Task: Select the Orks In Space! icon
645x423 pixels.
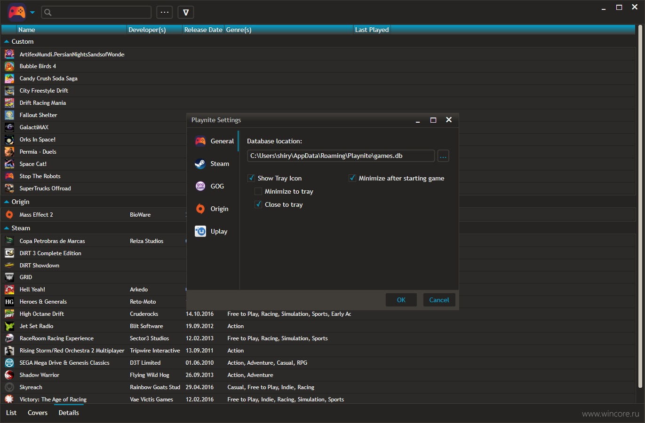Action: 9,140
